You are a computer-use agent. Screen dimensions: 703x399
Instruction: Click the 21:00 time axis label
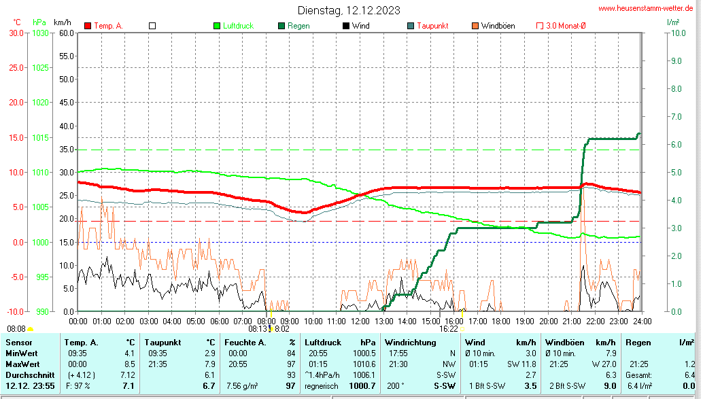(572, 321)
